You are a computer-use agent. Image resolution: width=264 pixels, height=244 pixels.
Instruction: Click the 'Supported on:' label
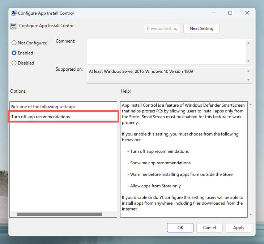tap(69, 69)
